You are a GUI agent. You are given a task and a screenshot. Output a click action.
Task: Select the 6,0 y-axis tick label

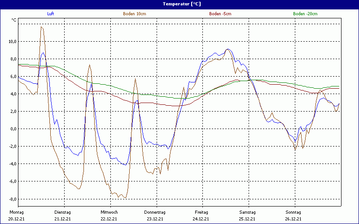13,77
